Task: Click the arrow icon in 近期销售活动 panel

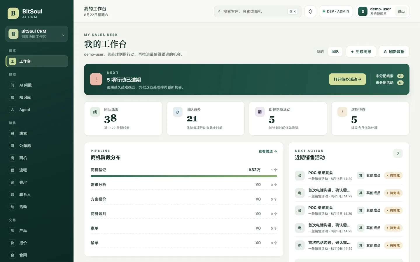Action: pos(398,153)
